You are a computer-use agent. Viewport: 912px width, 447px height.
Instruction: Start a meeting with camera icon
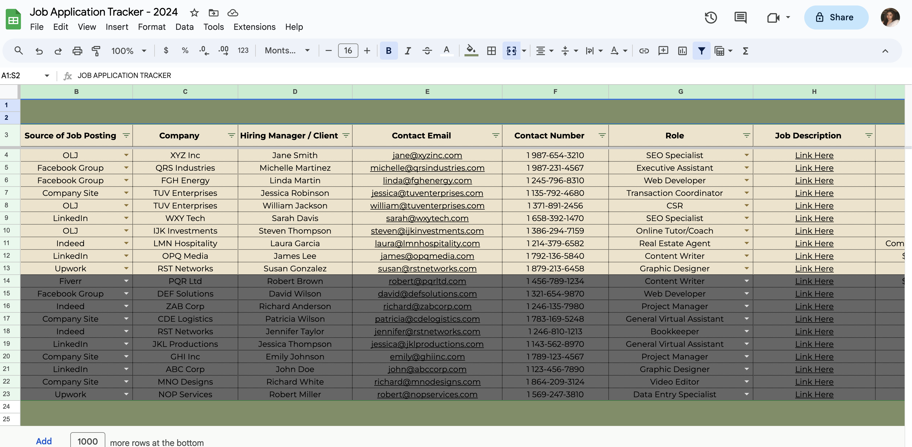pyautogui.click(x=774, y=17)
